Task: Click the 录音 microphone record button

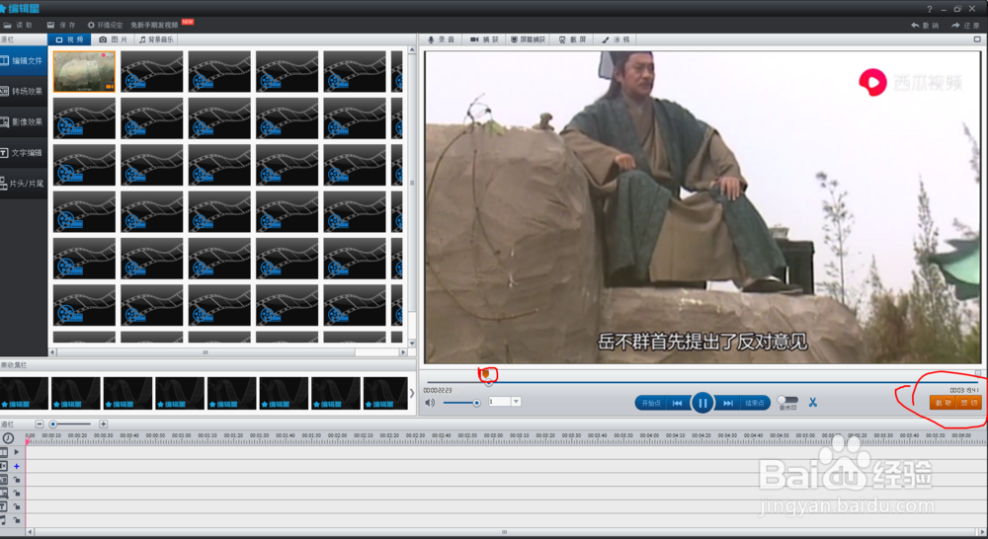Action: (x=441, y=39)
